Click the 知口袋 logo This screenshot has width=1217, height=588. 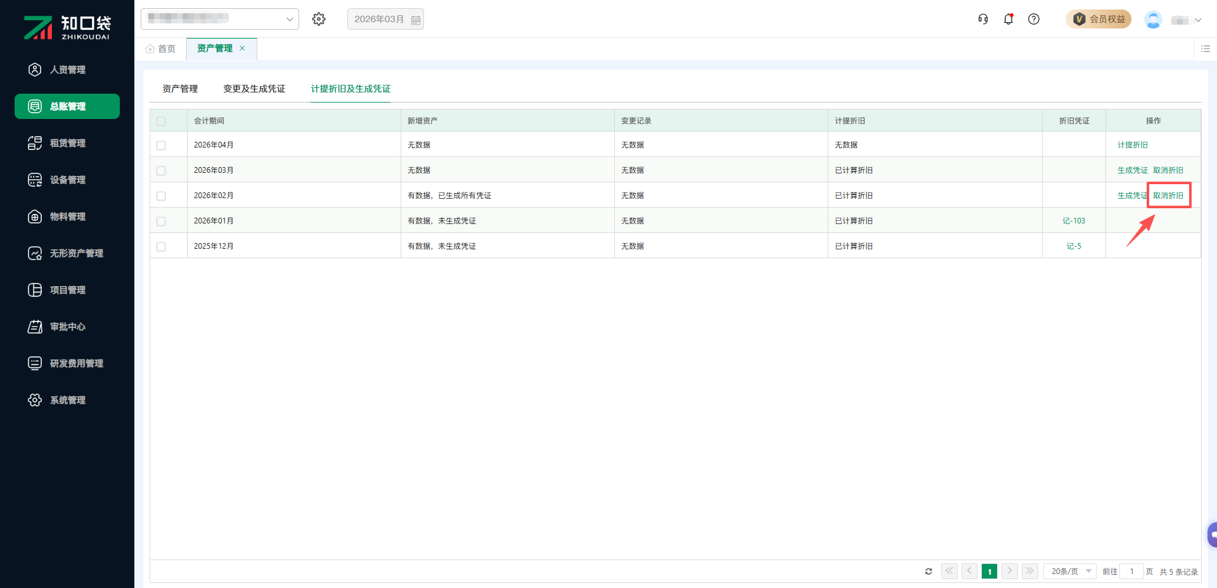click(x=67, y=27)
